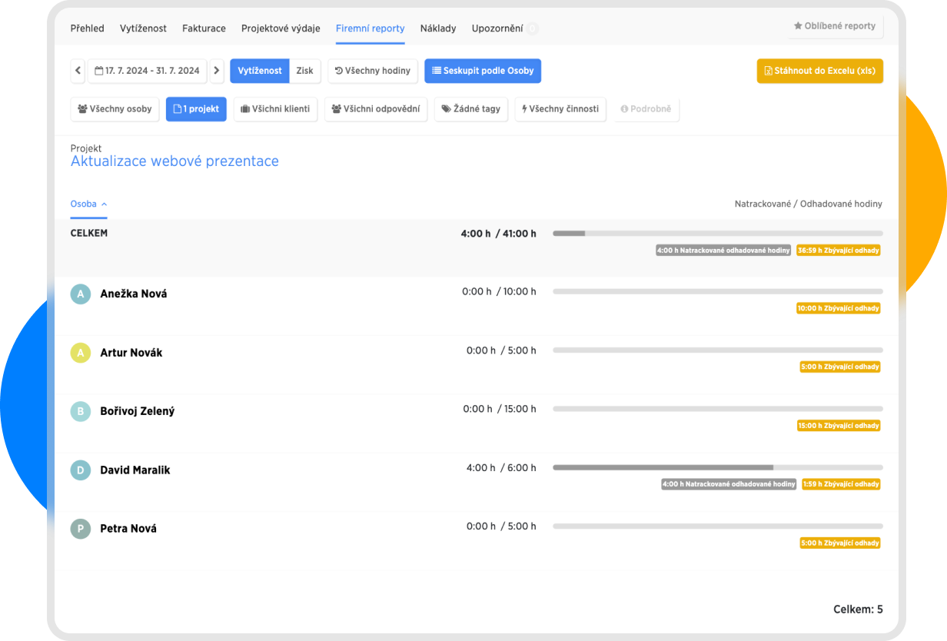
Task: Click the previous date range arrow
Action: click(78, 71)
